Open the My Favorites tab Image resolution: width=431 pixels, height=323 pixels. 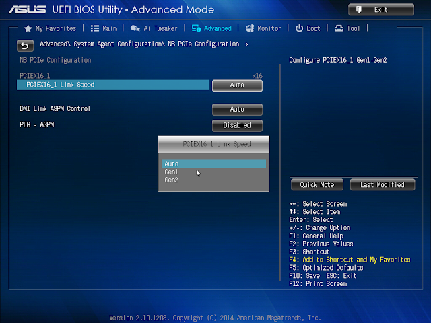point(56,28)
